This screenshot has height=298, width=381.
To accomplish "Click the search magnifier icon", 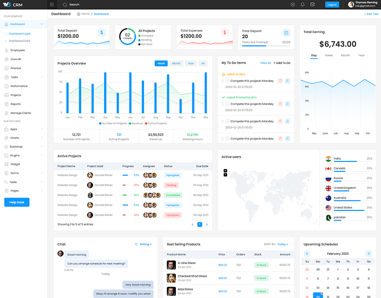I will click(x=65, y=5).
